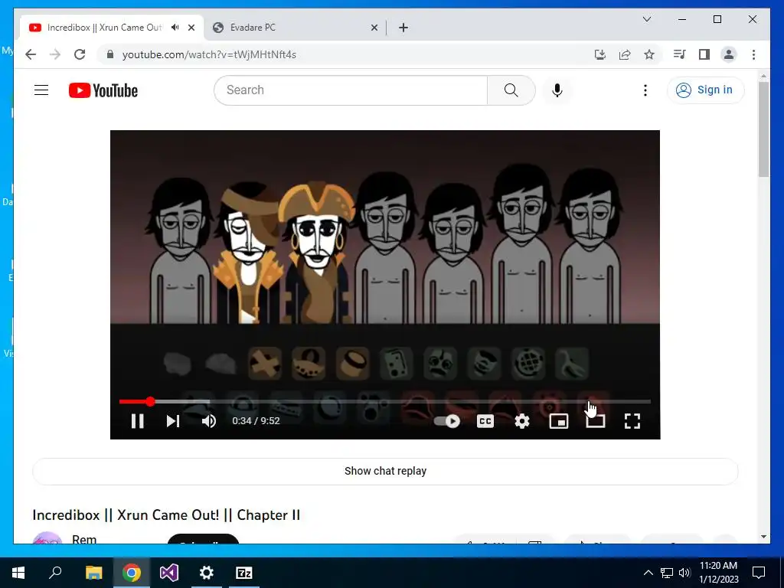Open 7-Zip from the taskbar
The image size is (784, 588).
[x=244, y=573]
